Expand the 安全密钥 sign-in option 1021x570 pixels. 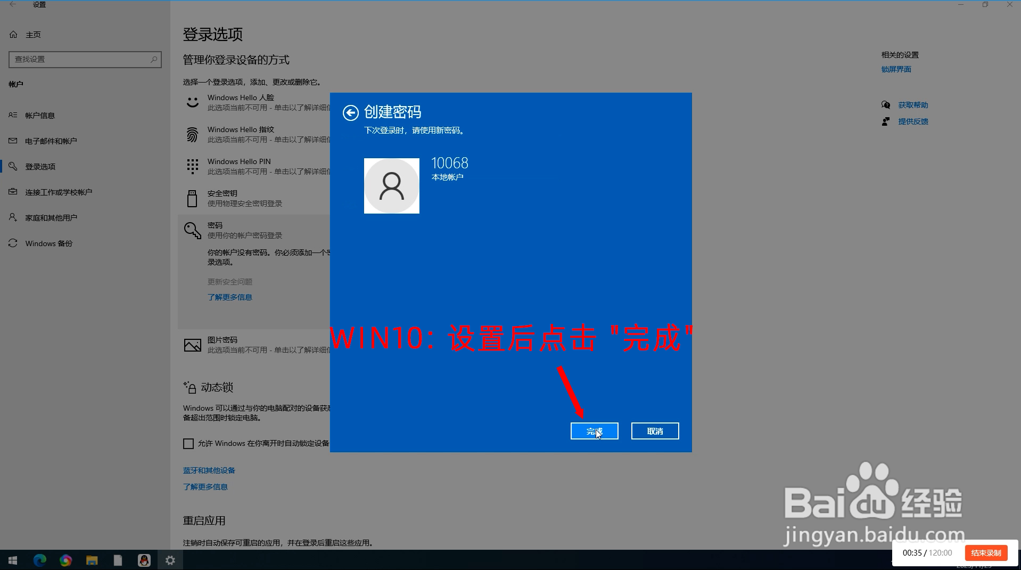pyautogui.click(x=254, y=198)
